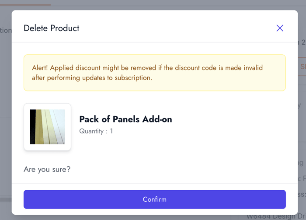This screenshot has width=306, height=220.
Task: Confirm deleting the product
Action: 154,199
